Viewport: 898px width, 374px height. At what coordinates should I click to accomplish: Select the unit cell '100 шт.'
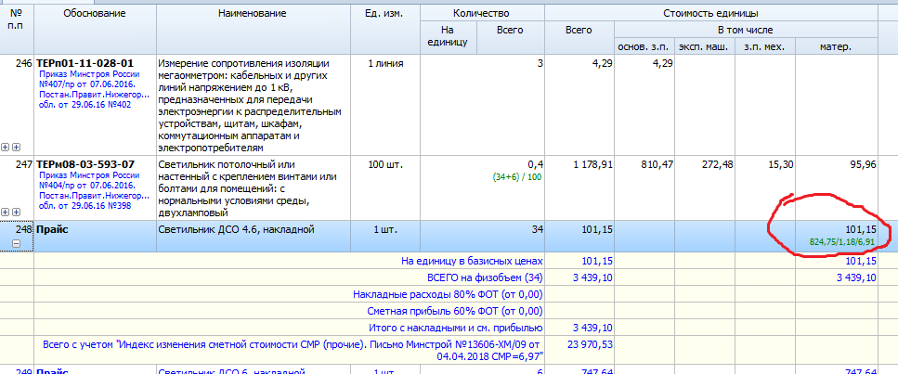click(384, 187)
